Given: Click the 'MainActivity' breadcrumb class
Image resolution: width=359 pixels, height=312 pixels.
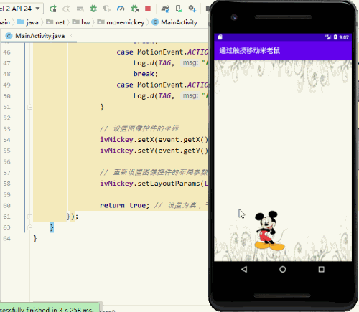Looking at the screenshot, I should coord(174,22).
